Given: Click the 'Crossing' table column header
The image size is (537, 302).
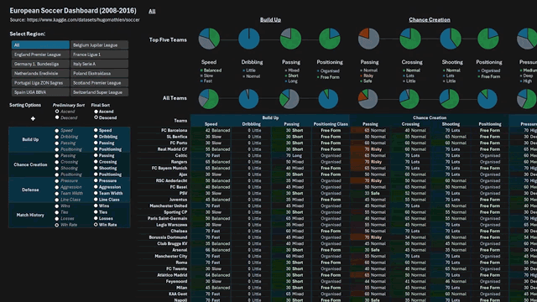Looking at the screenshot, I should coord(410,124).
